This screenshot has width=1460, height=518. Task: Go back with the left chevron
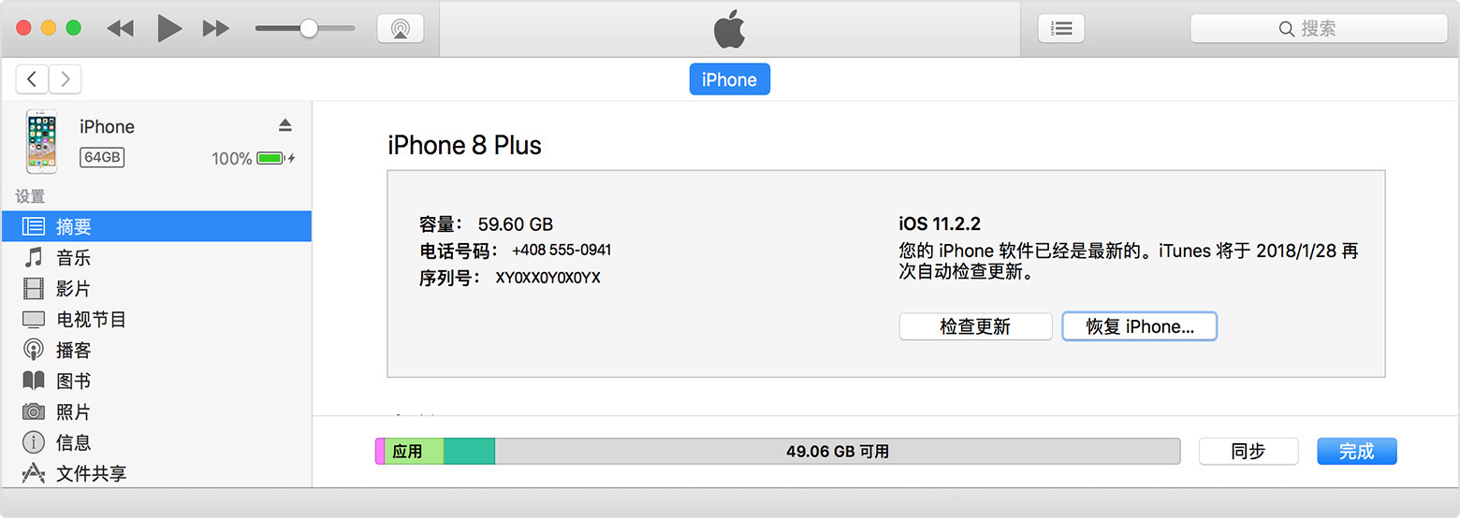(33, 79)
